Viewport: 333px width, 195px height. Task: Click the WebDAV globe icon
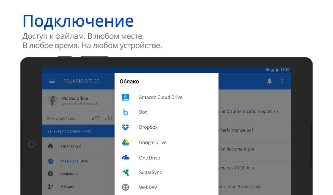point(126,187)
